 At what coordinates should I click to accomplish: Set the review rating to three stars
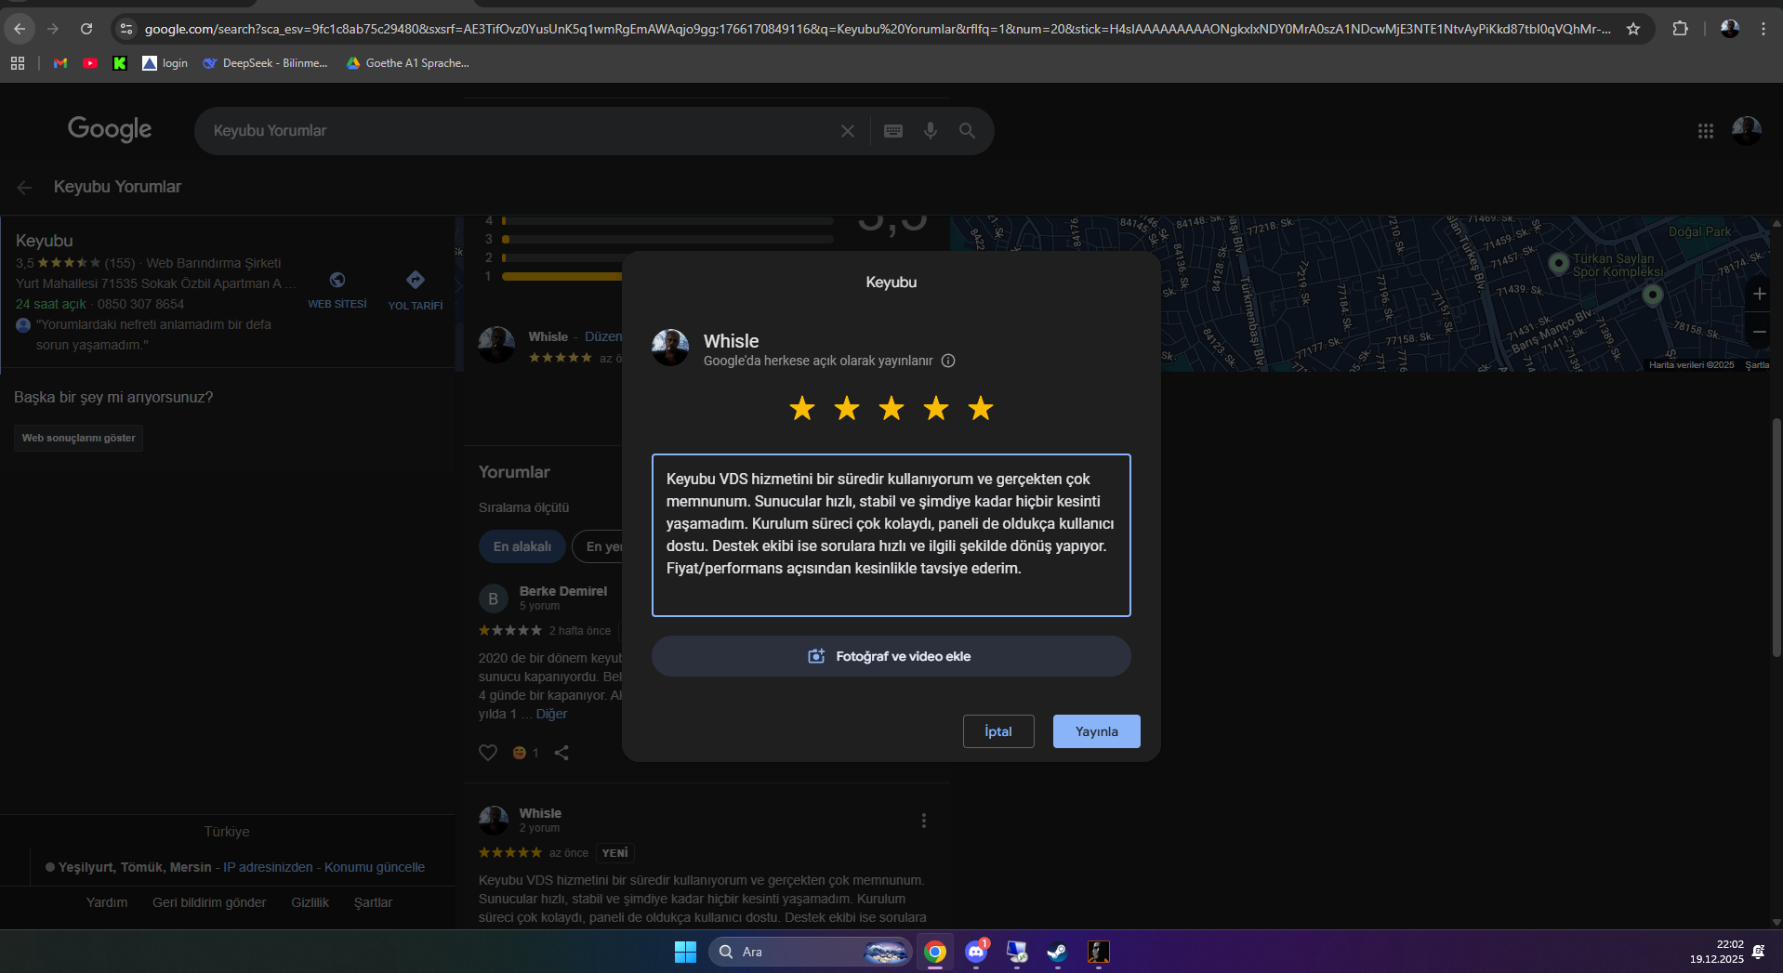[x=891, y=408]
